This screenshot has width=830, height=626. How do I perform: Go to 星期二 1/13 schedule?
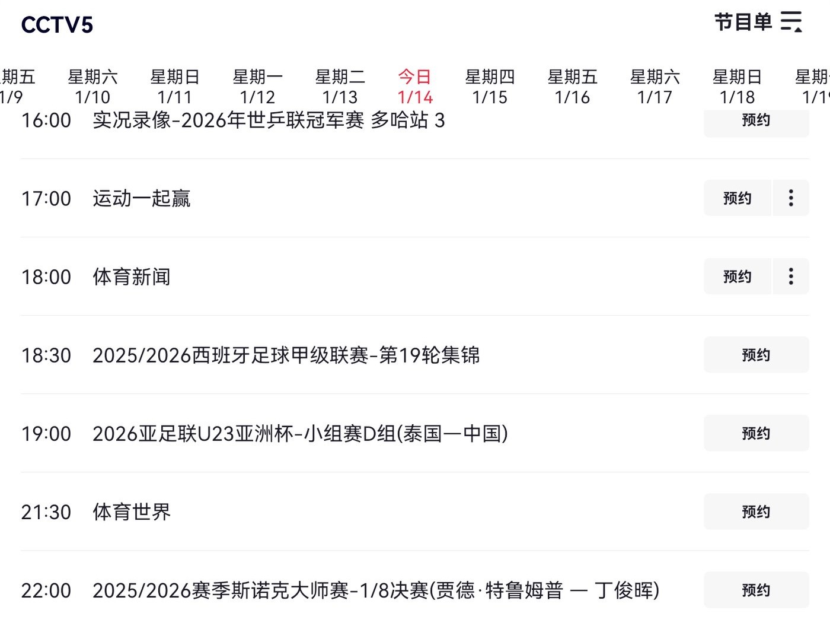[340, 87]
